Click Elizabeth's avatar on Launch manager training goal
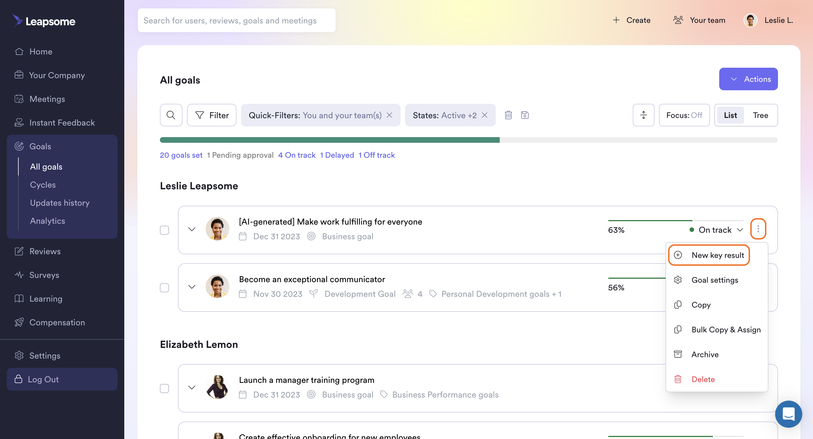Image resolution: width=813 pixels, height=439 pixels. click(217, 387)
